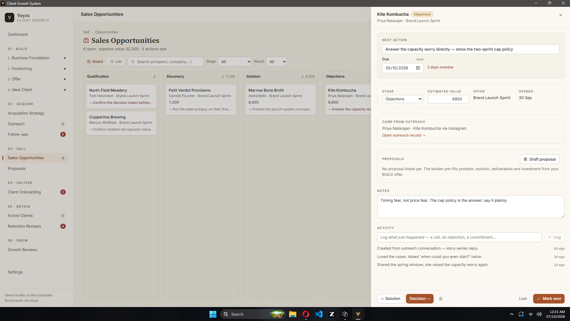570x321 pixels.
Task: Open Marrow Bone Broth opportunity card
Action: pyautogui.click(x=281, y=100)
